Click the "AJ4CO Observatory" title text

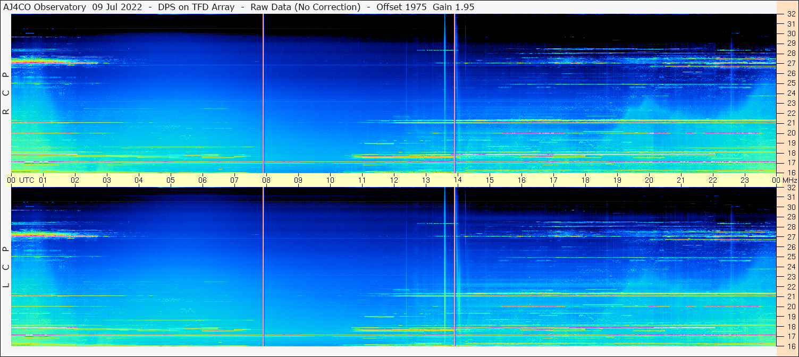pos(45,7)
